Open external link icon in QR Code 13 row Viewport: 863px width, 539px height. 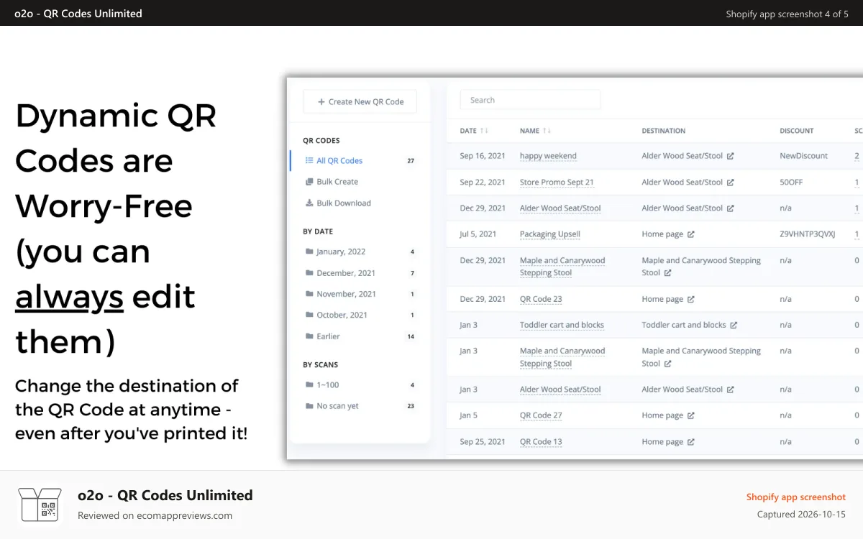tap(691, 442)
